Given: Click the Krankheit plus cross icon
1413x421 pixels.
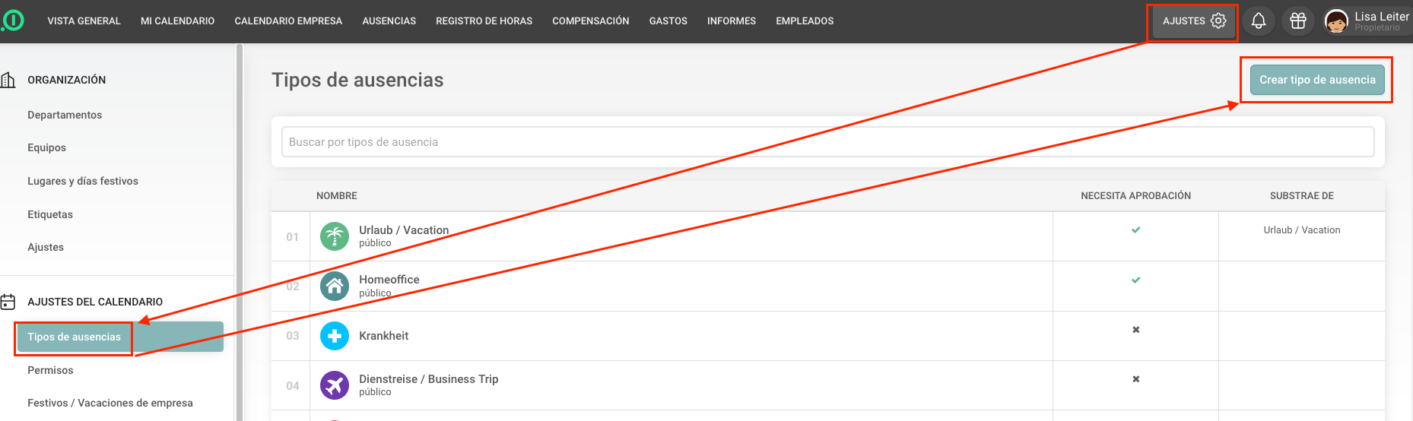Looking at the screenshot, I should pyautogui.click(x=335, y=336).
